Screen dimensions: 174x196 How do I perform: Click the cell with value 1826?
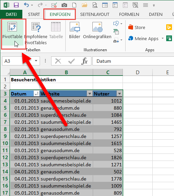108,158
